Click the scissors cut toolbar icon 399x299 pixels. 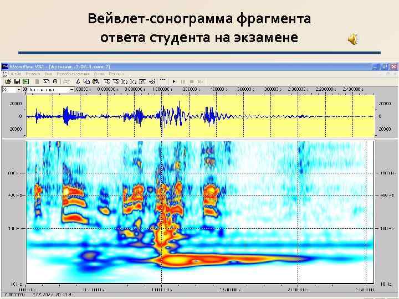click(x=78, y=81)
